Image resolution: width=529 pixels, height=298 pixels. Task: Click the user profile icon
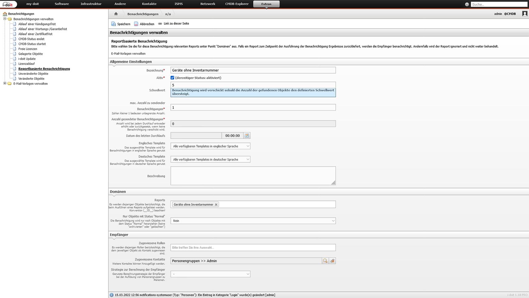tap(525, 14)
